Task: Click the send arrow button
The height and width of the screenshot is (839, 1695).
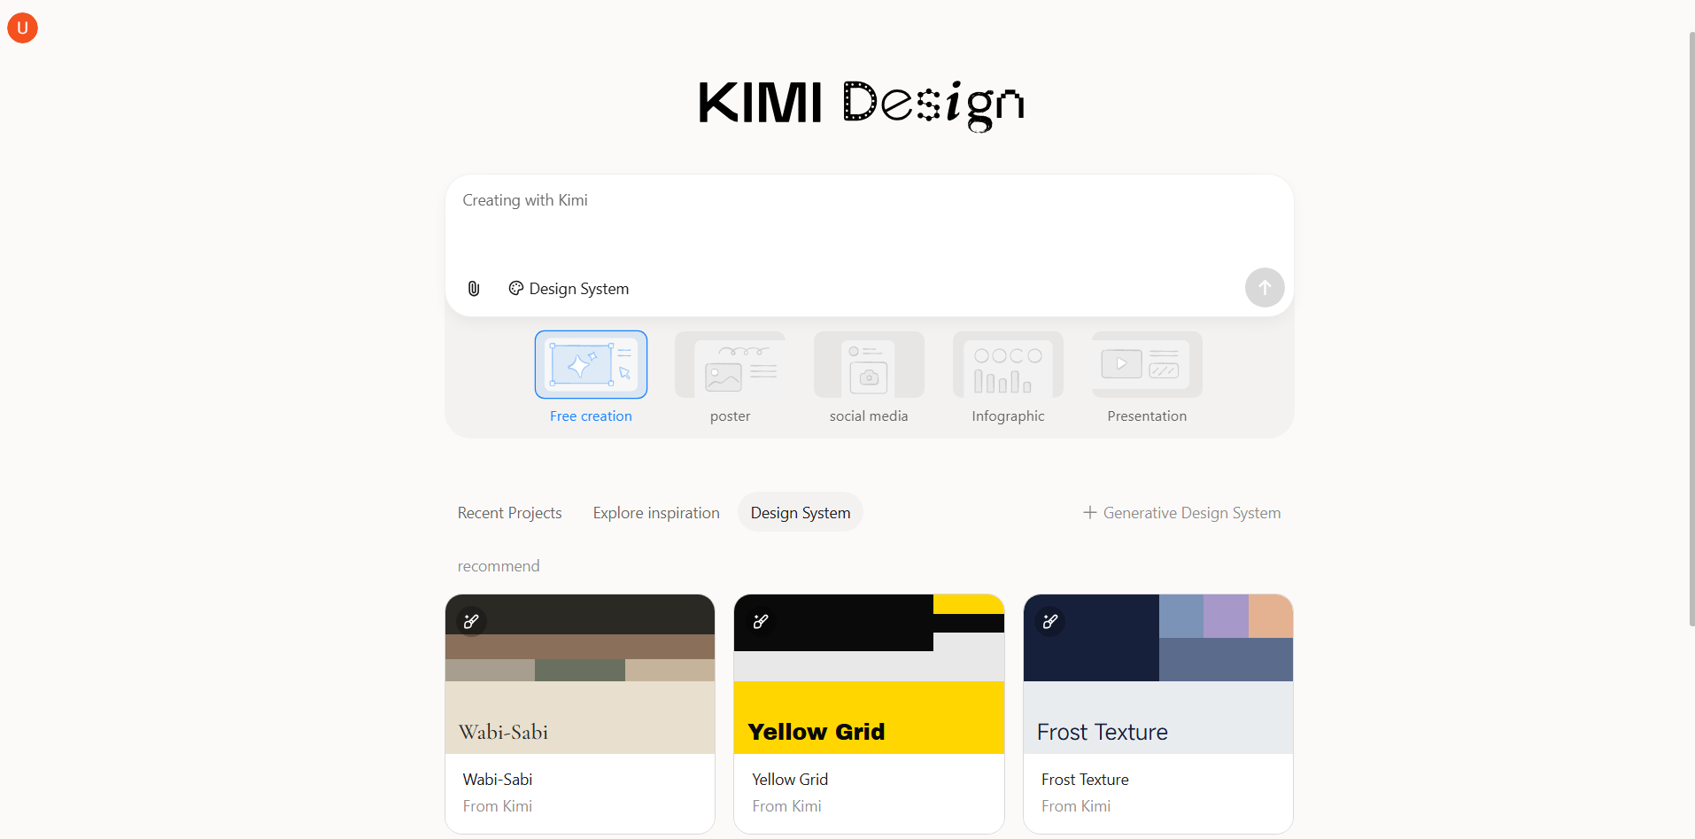Action: click(x=1265, y=287)
